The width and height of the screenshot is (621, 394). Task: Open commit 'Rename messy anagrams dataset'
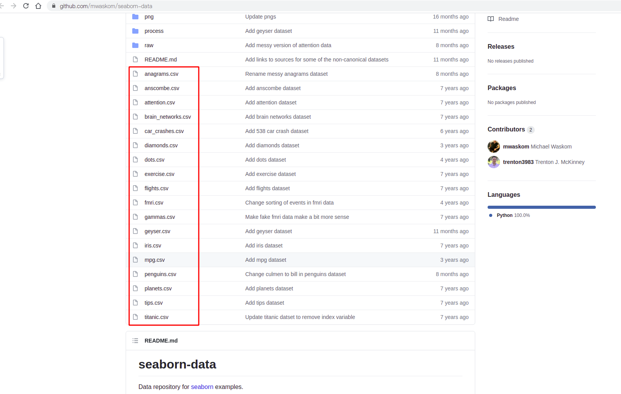286,74
